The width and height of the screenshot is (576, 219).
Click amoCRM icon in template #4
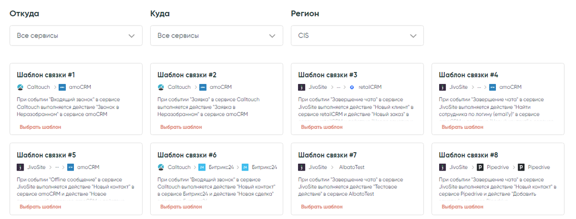coord(492,87)
